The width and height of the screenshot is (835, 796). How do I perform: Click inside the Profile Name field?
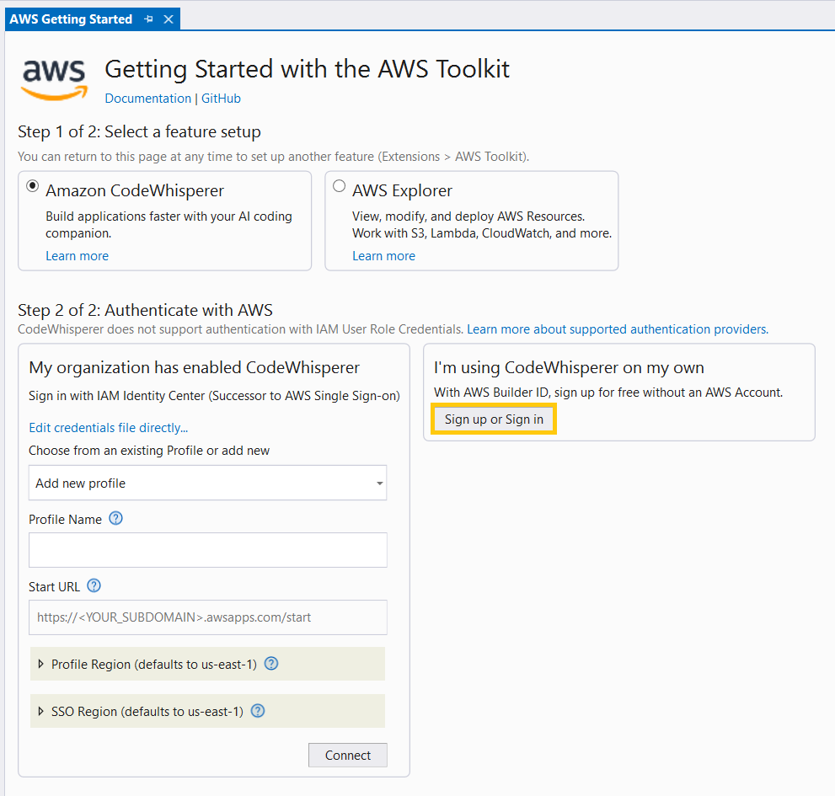pos(207,549)
